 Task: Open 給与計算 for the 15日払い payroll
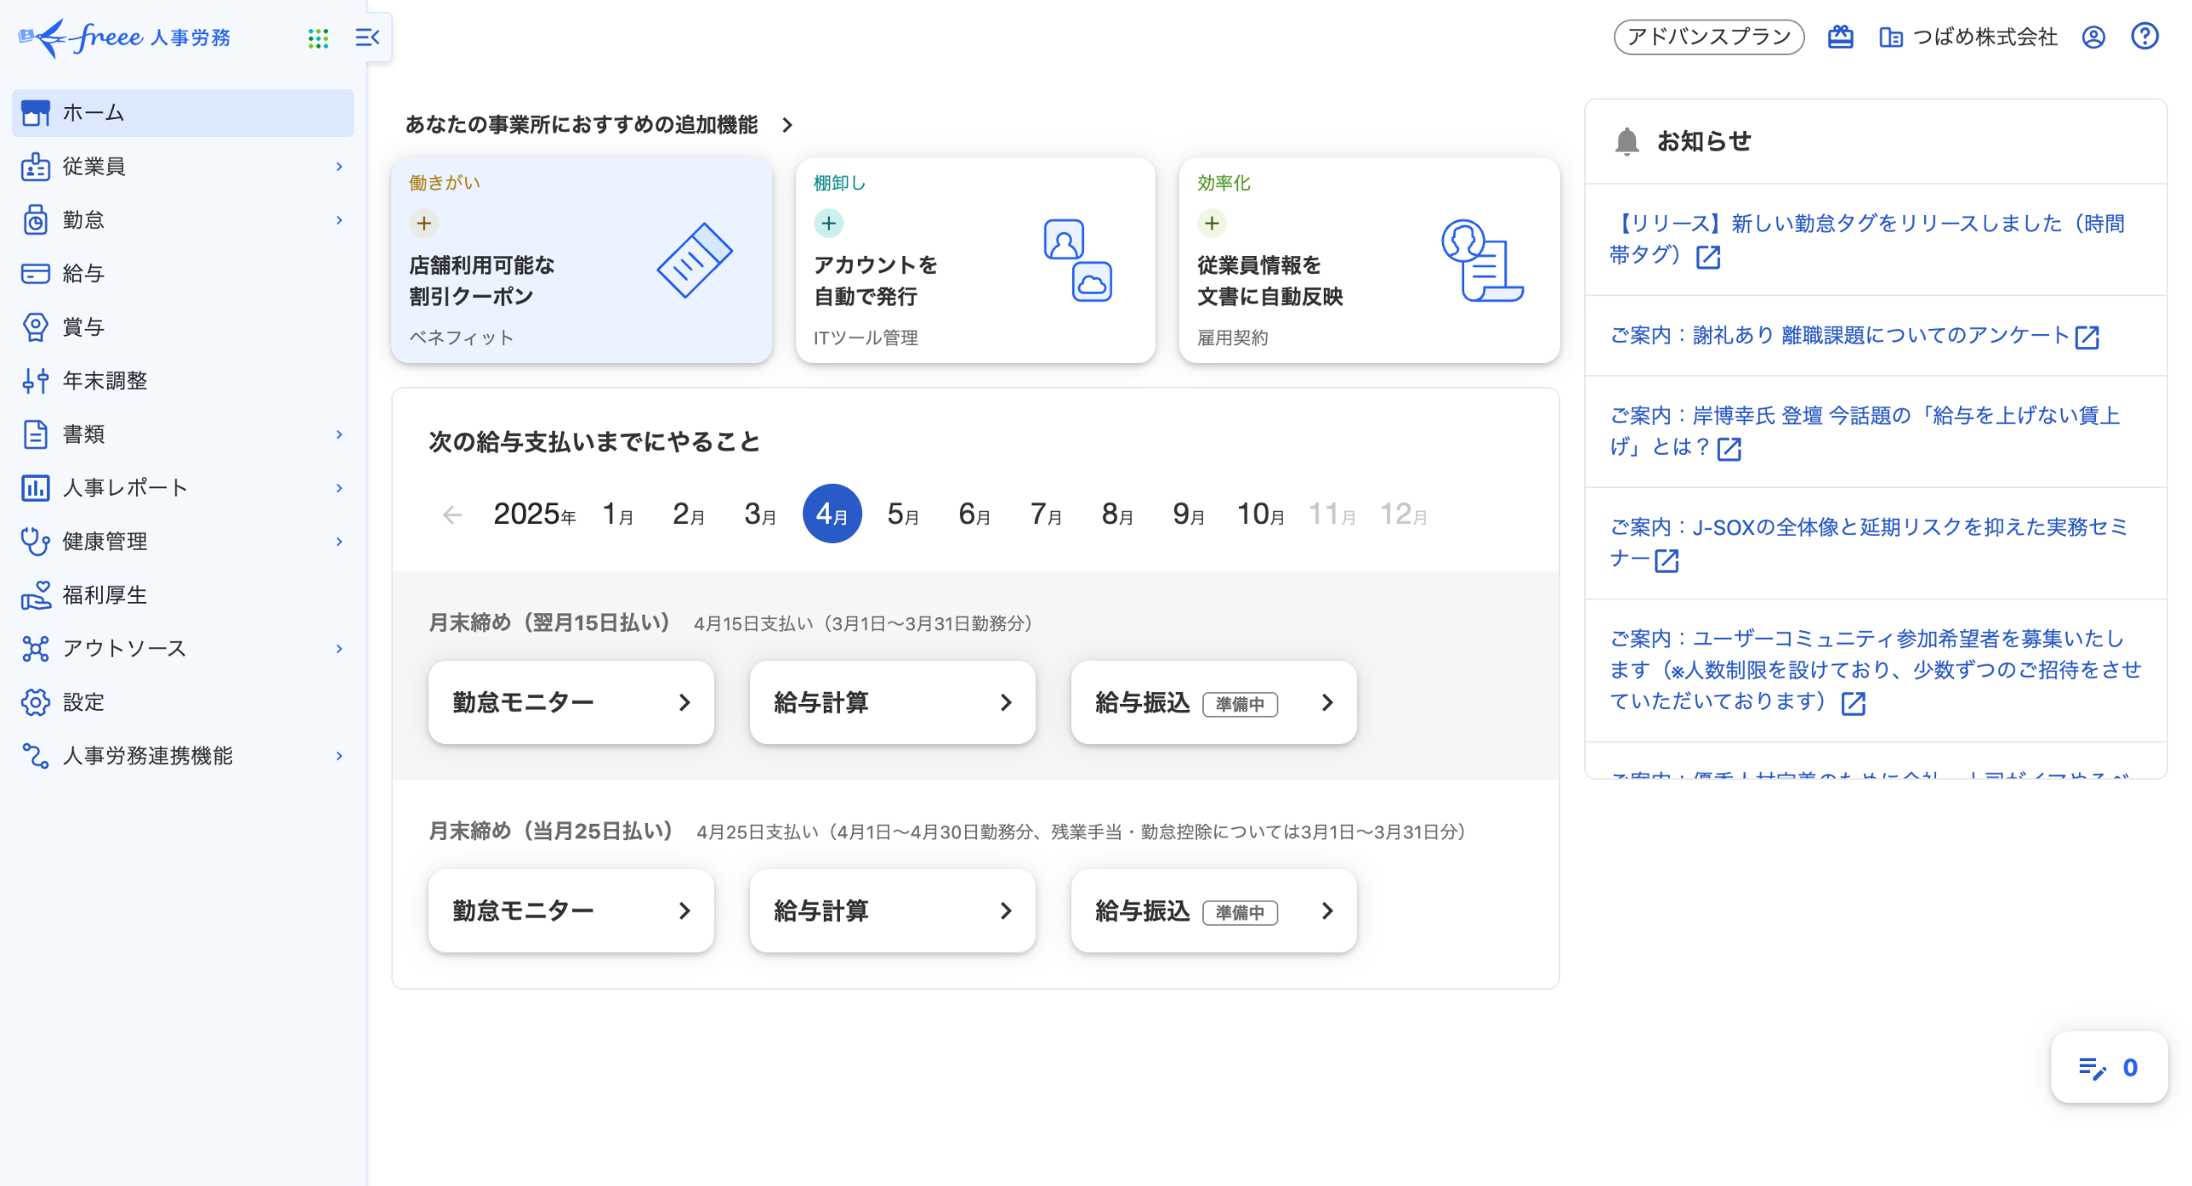click(891, 702)
